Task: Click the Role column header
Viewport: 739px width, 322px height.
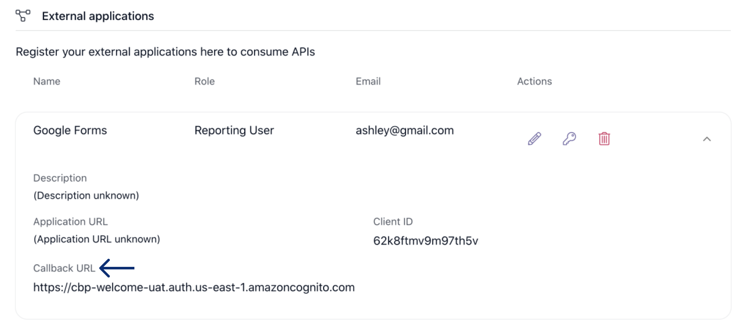Action: [204, 81]
